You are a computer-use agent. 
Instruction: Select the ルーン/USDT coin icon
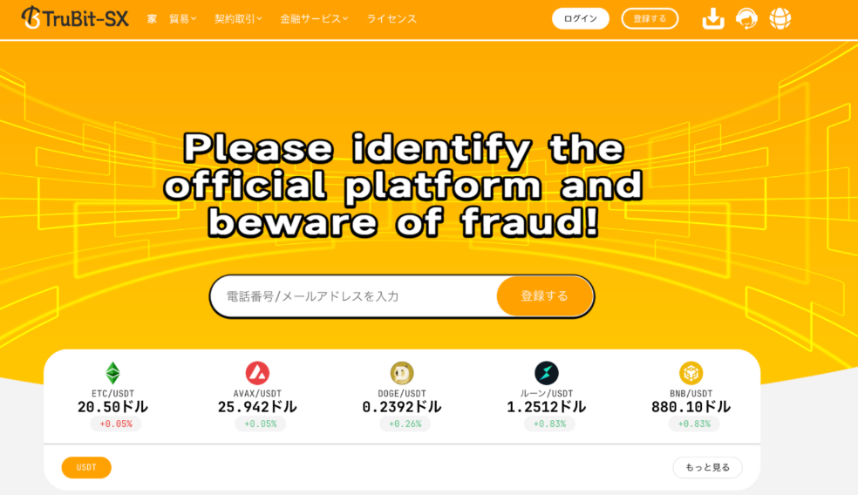click(546, 373)
